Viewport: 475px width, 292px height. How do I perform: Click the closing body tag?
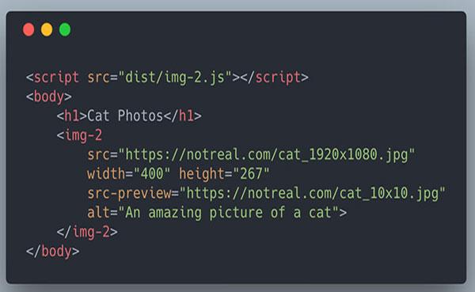pyautogui.click(x=53, y=252)
